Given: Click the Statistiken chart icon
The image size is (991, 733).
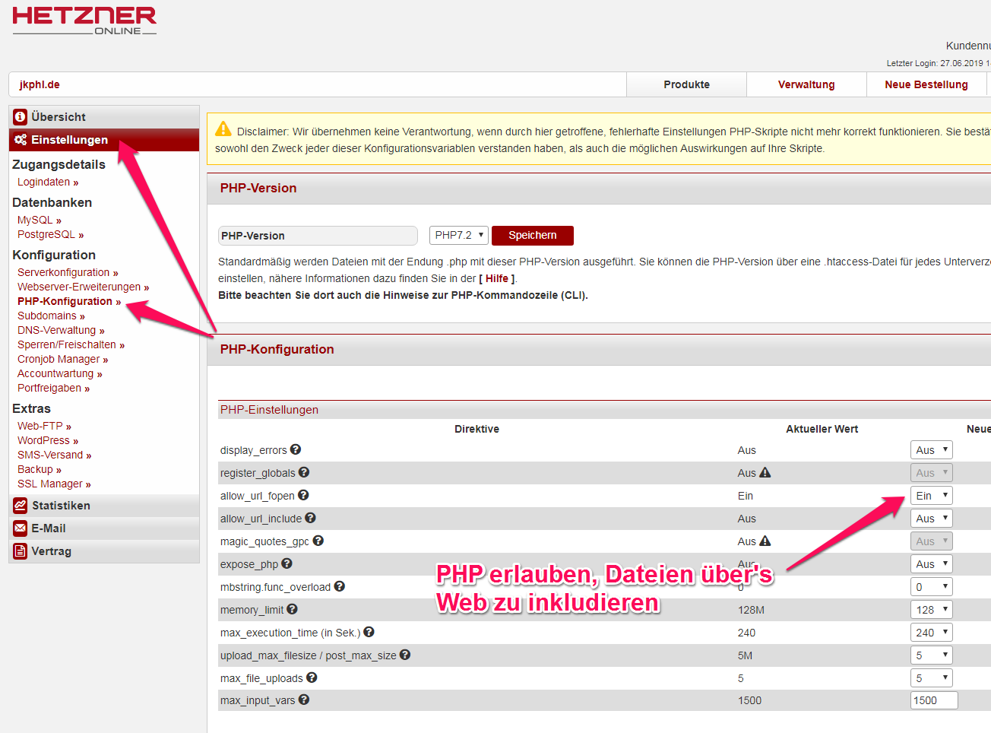Looking at the screenshot, I should pyautogui.click(x=21, y=505).
